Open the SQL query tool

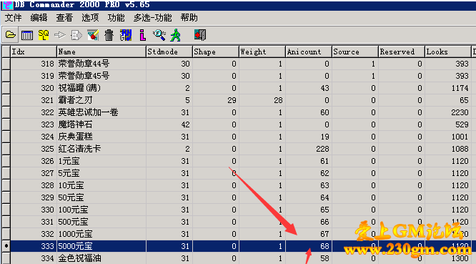44,35
